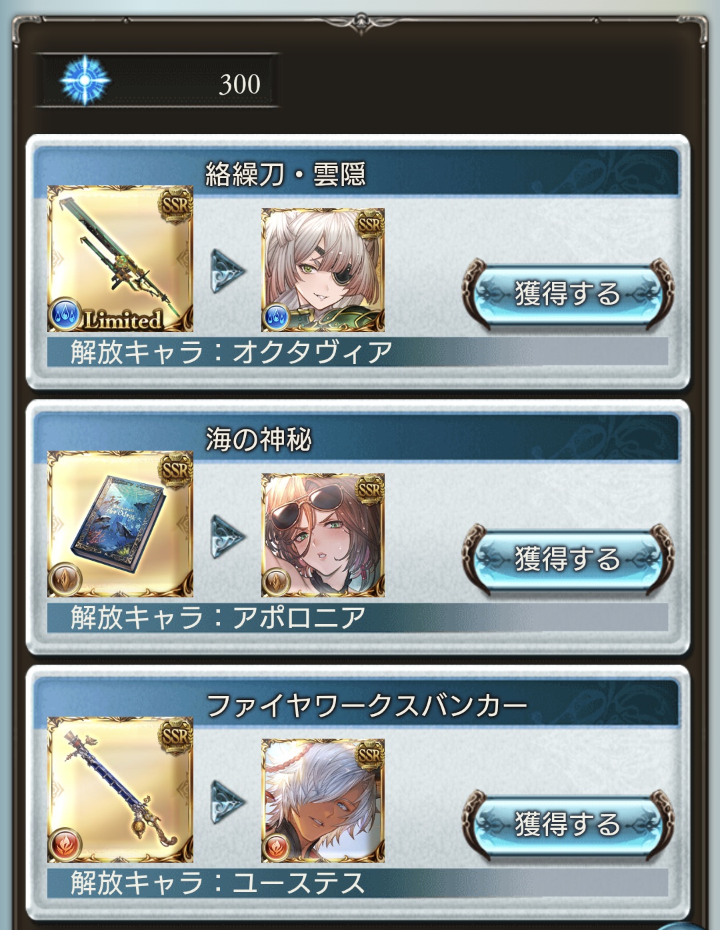The image size is (720, 930).
Task: Click arrow icon beside 海の神秘 book
Action: coord(229,536)
